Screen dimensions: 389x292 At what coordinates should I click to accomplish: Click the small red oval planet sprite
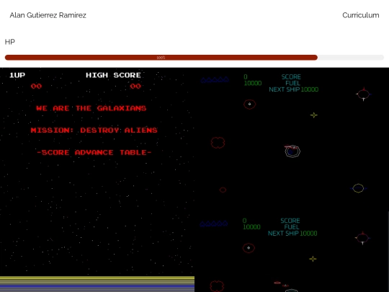point(223,190)
